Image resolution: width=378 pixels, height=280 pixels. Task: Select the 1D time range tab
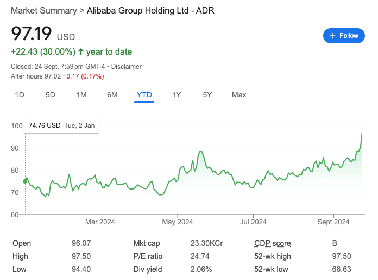click(x=20, y=95)
